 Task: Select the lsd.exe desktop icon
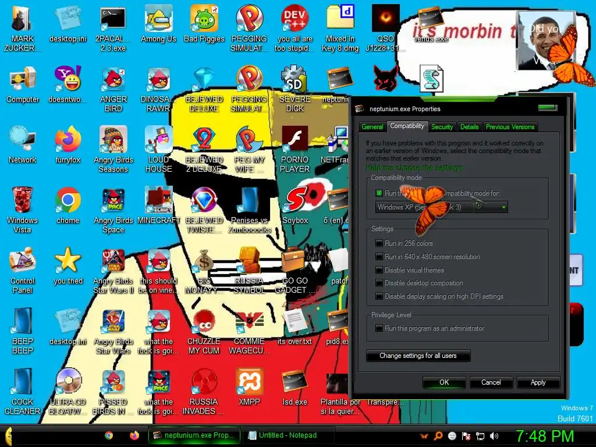295,387
